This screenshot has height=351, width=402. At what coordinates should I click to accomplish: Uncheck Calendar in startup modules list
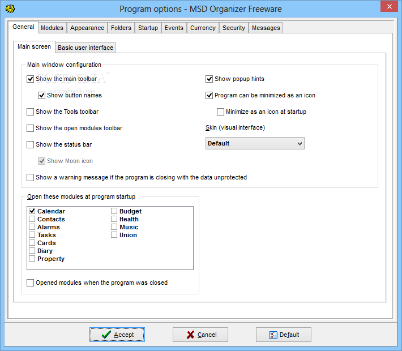click(x=32, y=211)
